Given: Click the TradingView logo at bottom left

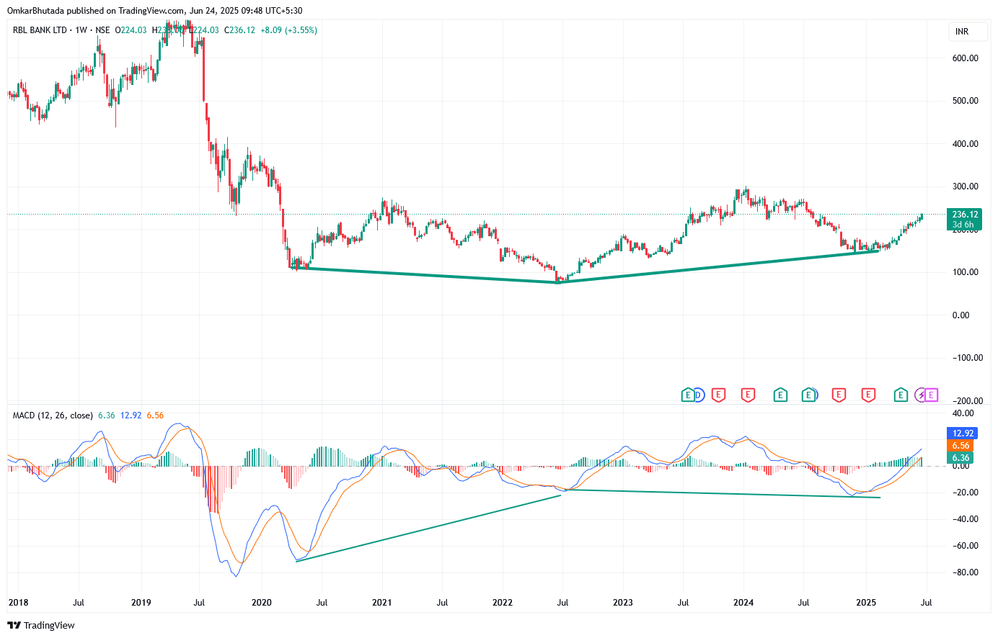Looking at the screenshot, I should 41,625.
